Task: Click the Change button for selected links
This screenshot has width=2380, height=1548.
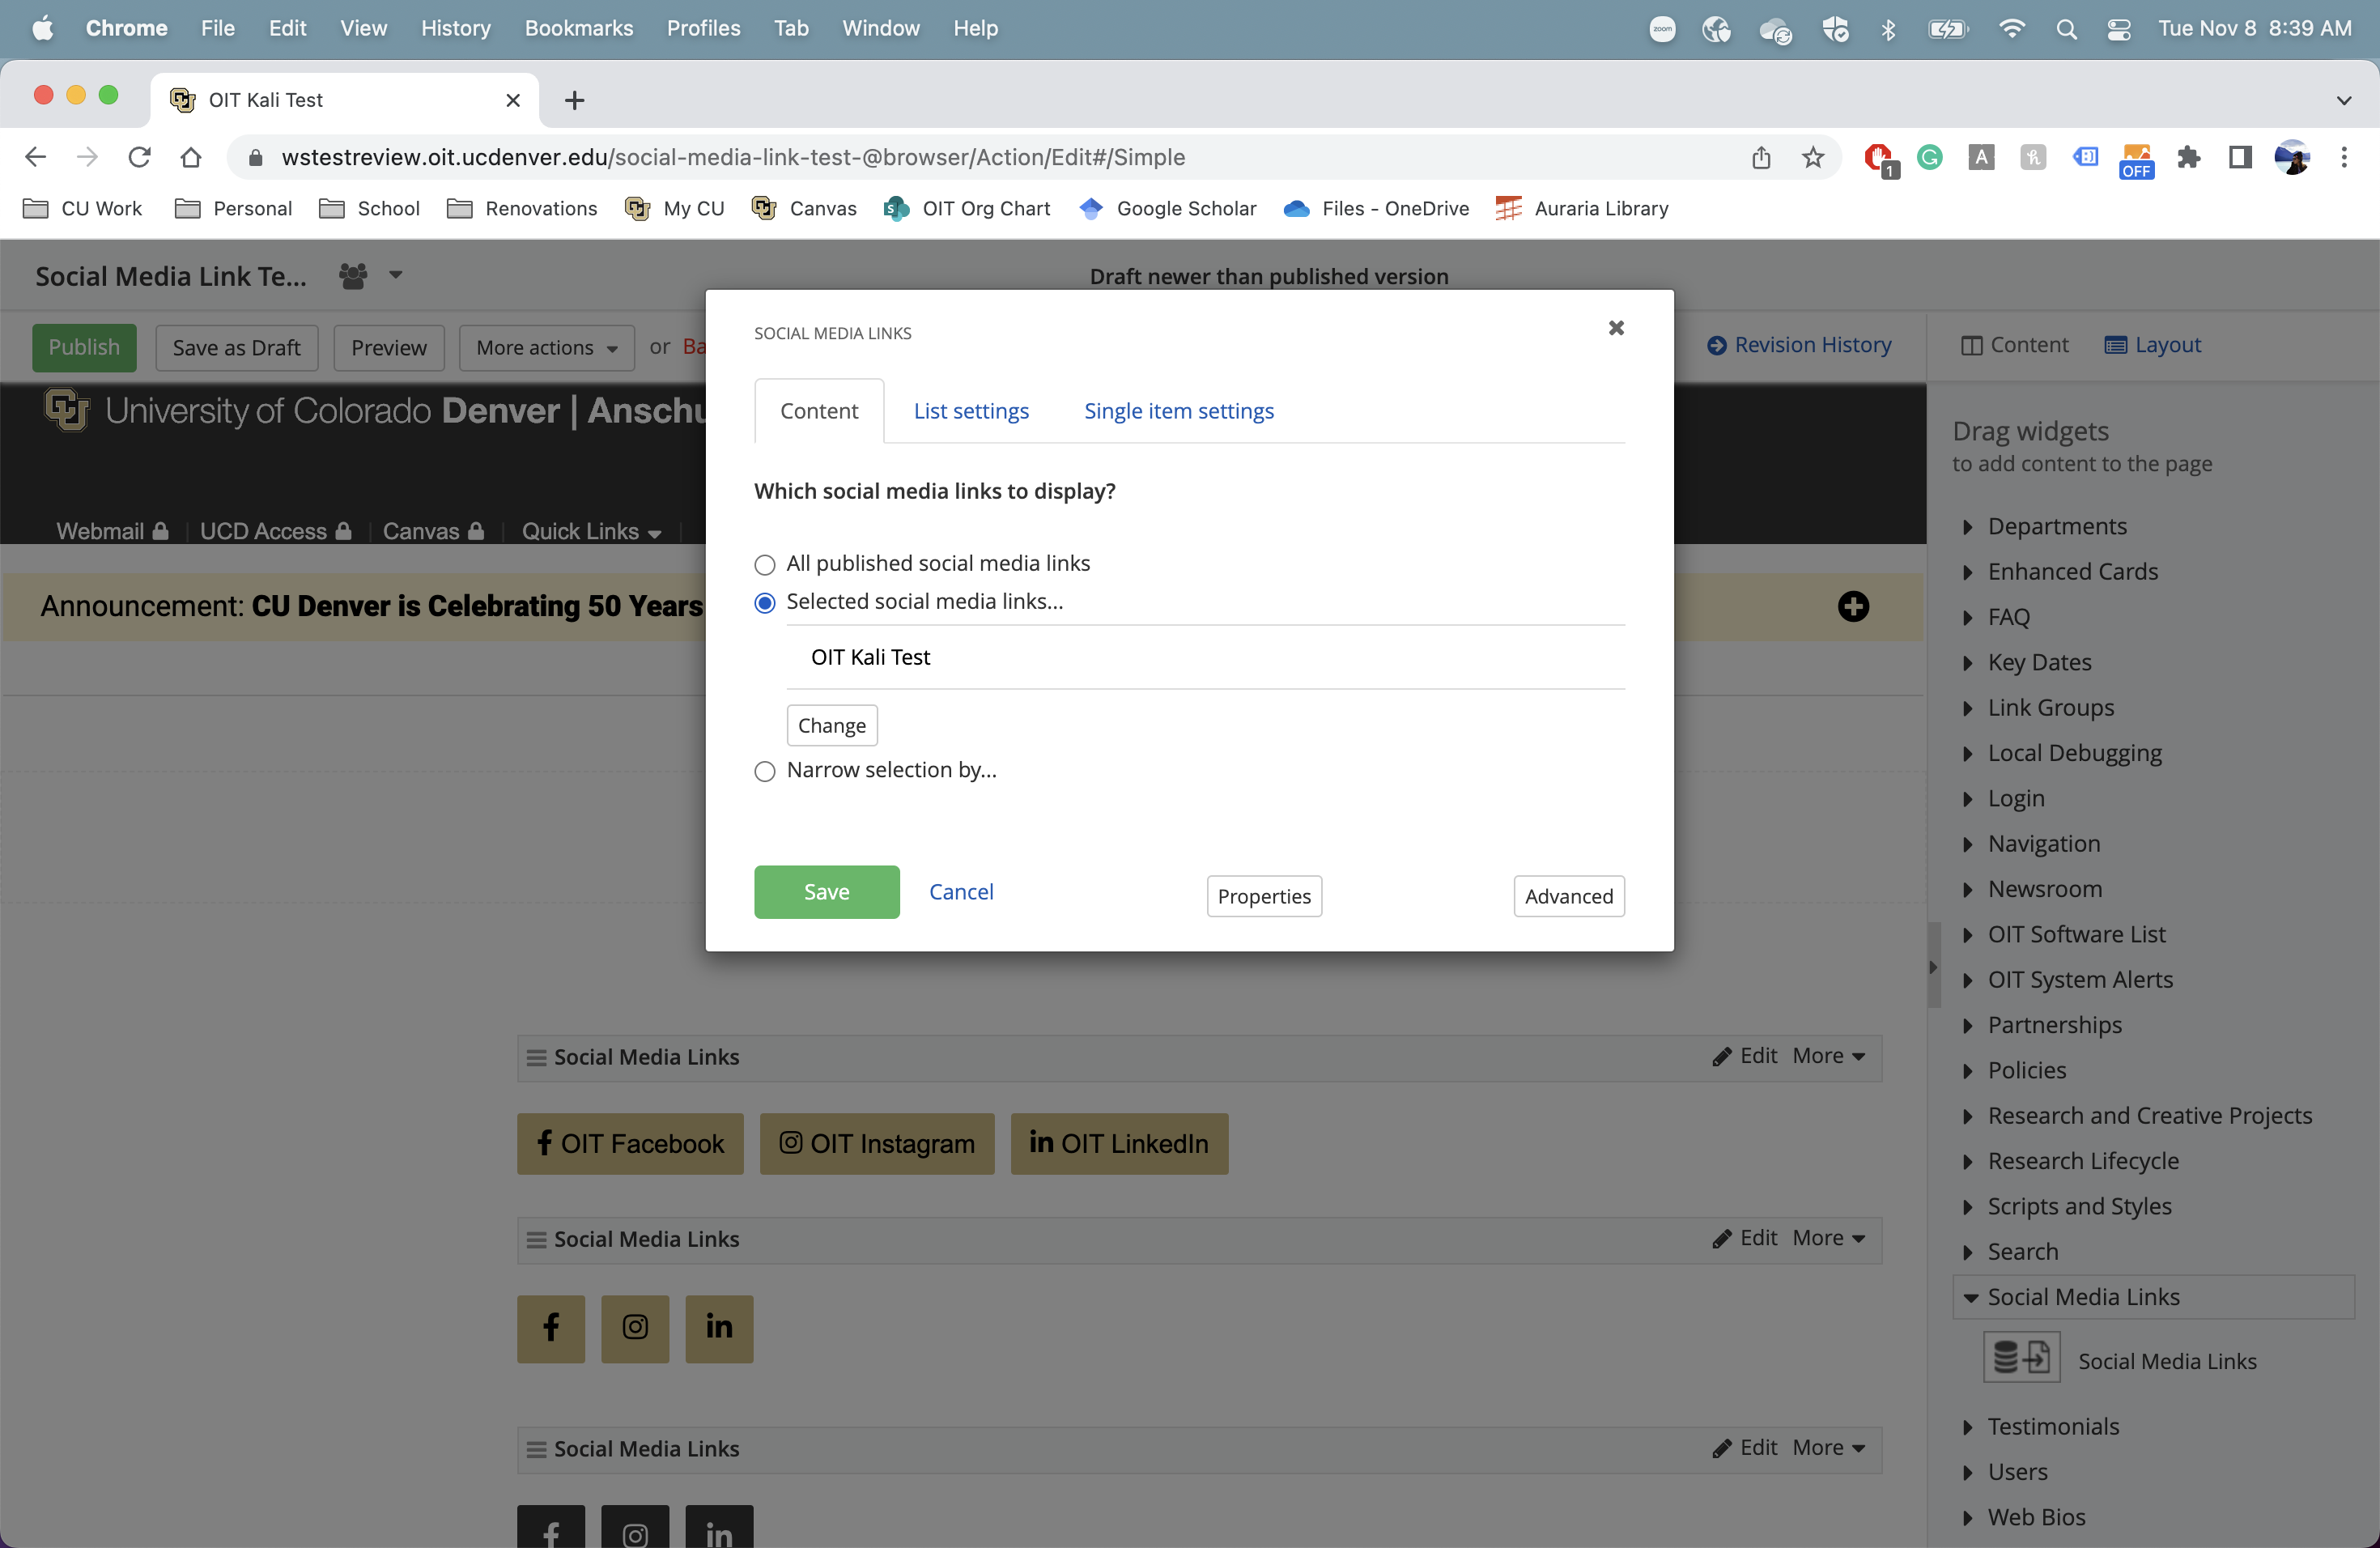Action: [831, 725]
